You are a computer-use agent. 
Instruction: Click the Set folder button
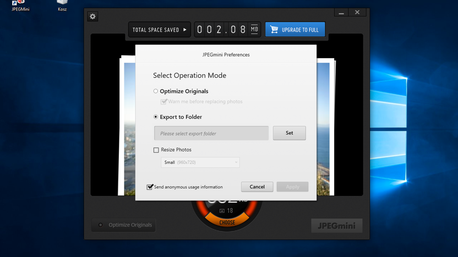pos(290,133)
